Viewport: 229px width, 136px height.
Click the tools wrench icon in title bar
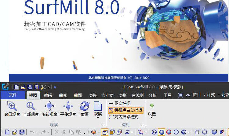coord(43,87)
